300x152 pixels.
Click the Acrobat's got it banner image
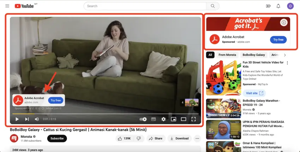coord(248,24)
